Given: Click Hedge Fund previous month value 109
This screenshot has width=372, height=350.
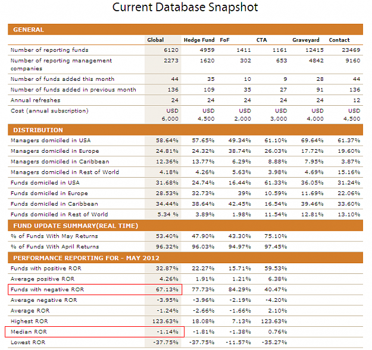Looking at the screenshot, I should point(209,90).
